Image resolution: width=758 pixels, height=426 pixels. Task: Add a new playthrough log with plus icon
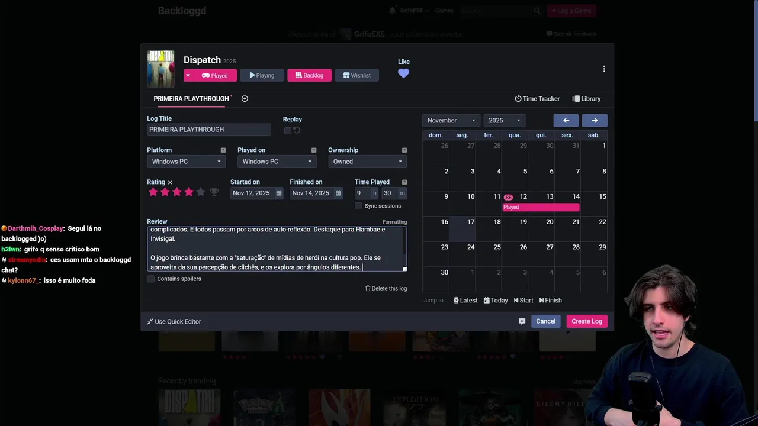click(x=245, y=99)
